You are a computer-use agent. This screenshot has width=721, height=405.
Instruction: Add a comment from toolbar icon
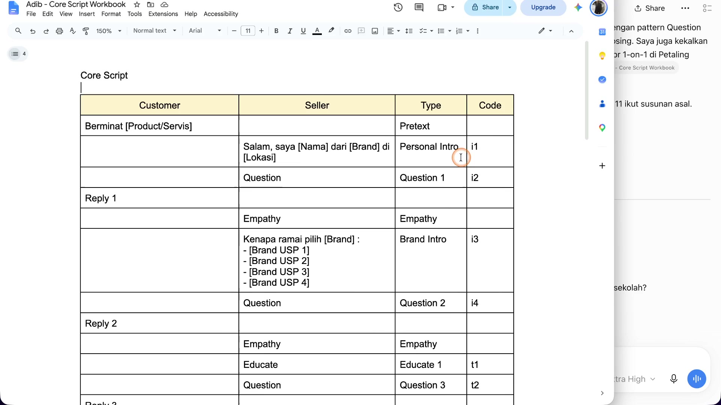tap(361, 31)
